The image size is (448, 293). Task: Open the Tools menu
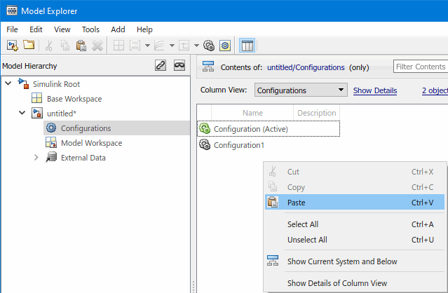[90, 29]
